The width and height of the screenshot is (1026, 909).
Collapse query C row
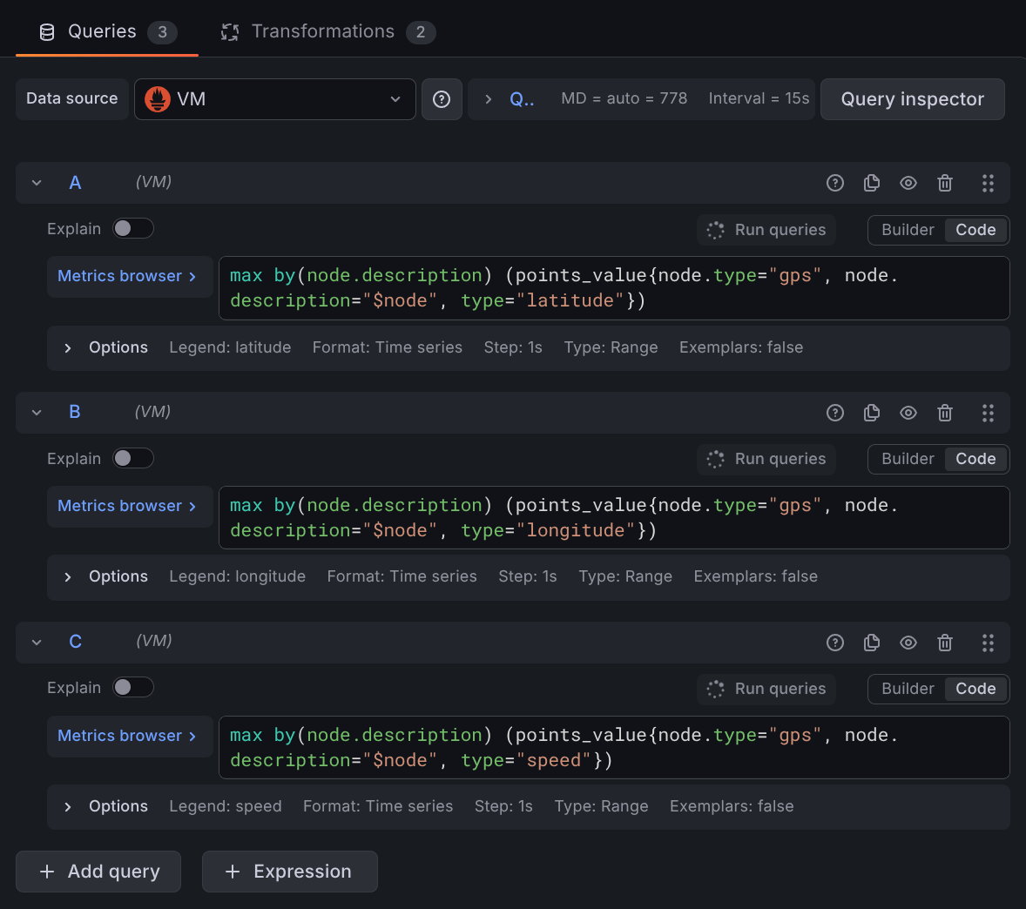[37, 643]
